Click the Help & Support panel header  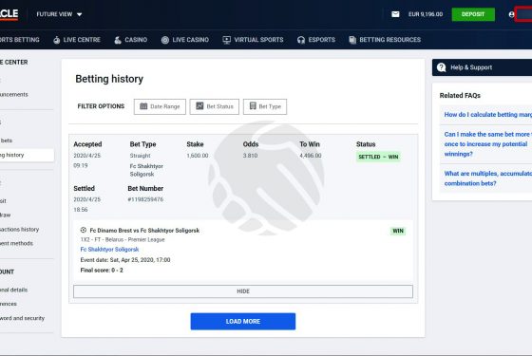[482, 67]
